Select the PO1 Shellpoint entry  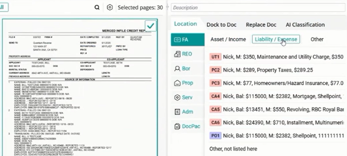point(277,135)
